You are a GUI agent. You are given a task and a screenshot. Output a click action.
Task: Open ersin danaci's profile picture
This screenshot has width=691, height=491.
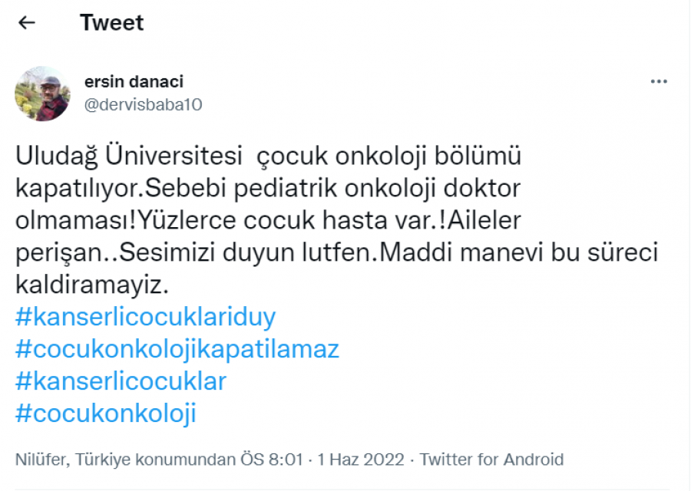pos(42,94)
